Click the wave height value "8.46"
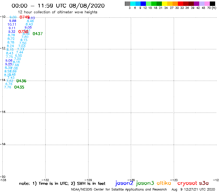Image resolution: width=219 pixels, height=192 pixels. tap(30, 21)
